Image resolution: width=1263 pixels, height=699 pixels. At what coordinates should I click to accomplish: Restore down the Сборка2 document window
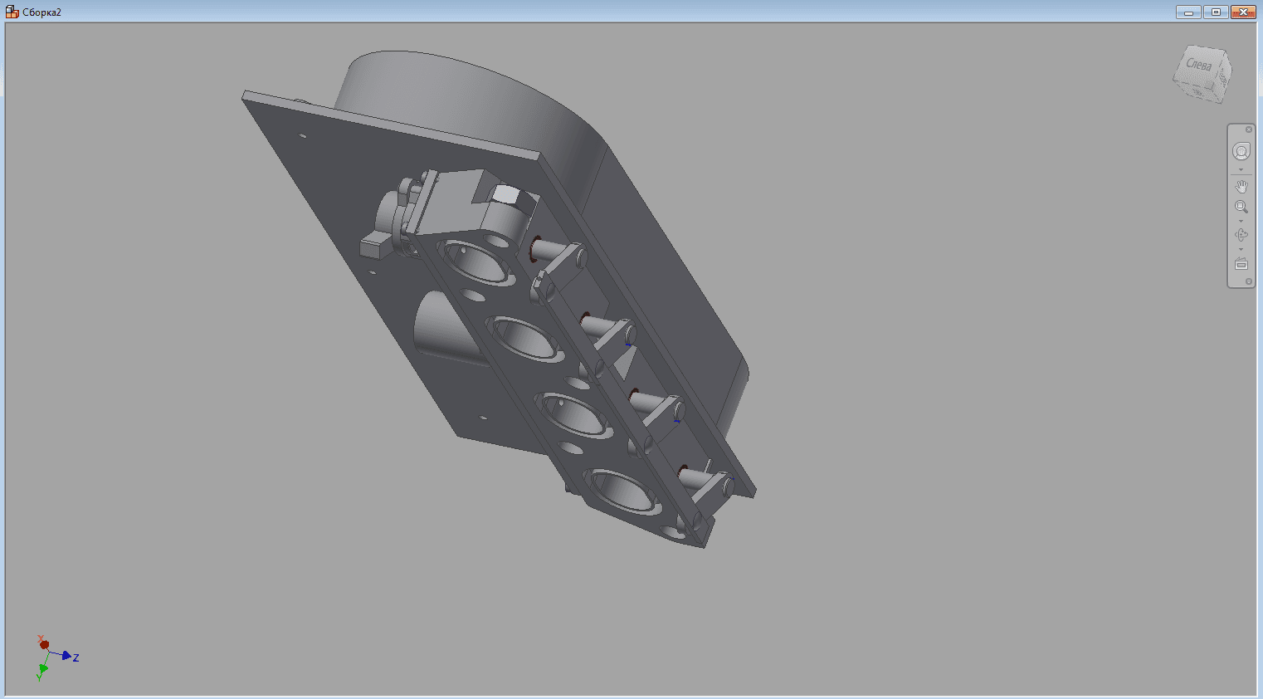pos(1216,12)
